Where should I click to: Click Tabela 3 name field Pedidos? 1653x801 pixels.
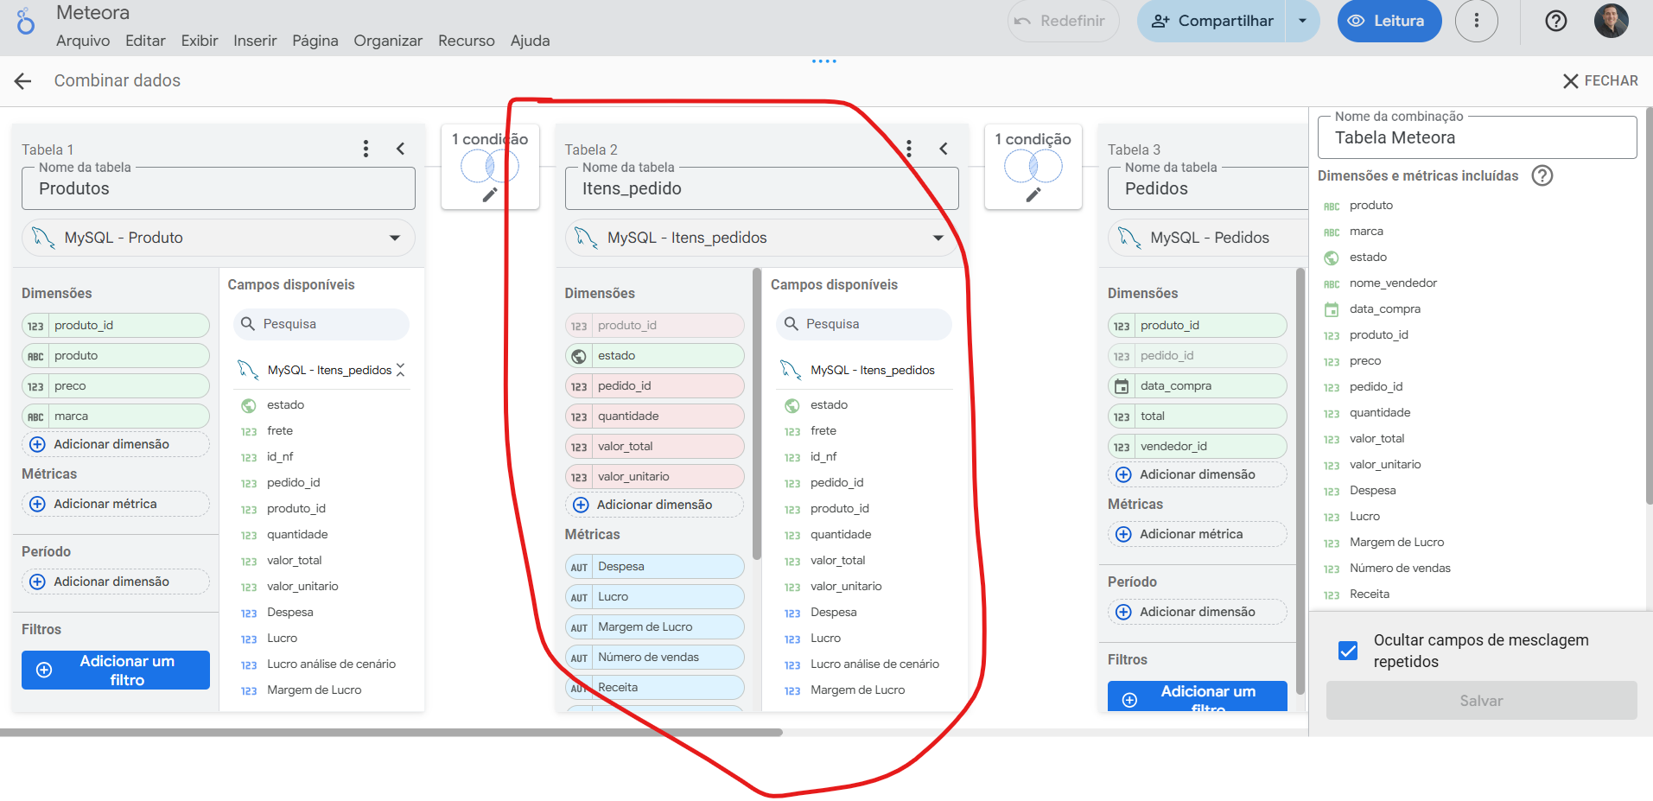click(1208, 188)
